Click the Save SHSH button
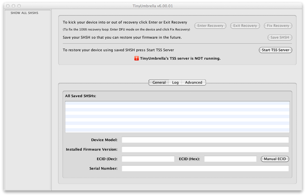This screenshot has width=306, height=196. coord(279,37)
